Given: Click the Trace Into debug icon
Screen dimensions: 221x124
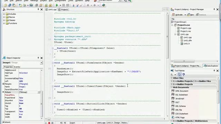Looking at the screenshot, I should coord(74,6).
